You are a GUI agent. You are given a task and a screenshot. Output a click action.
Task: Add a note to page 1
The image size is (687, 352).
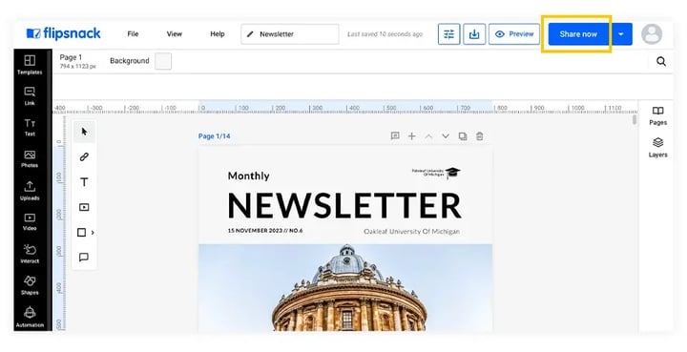point(395,136)
